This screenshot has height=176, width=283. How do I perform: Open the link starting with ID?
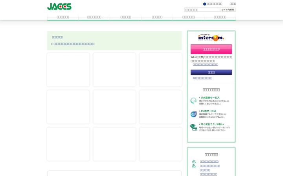(x=202, y=78)
